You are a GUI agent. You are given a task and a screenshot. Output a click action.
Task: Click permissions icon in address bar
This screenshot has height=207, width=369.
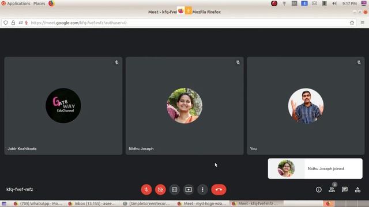click(21, 23)
